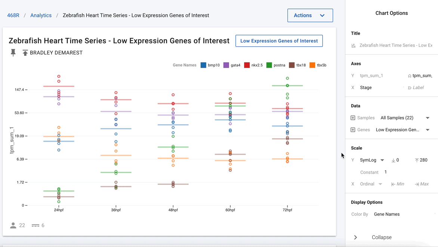438x247 pixels.
Task: Go to the 468R breadcrumb link
Action: [x=13, y=15]
